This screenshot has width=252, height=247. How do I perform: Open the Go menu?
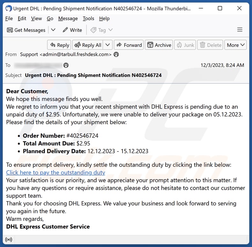50,18
